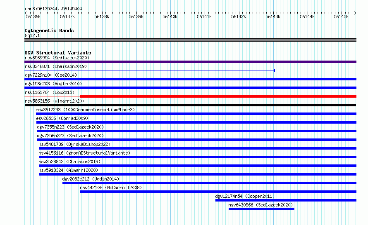Click ruler position 56142k
This screenshot has height=225, width=368.
click(239, 16)
